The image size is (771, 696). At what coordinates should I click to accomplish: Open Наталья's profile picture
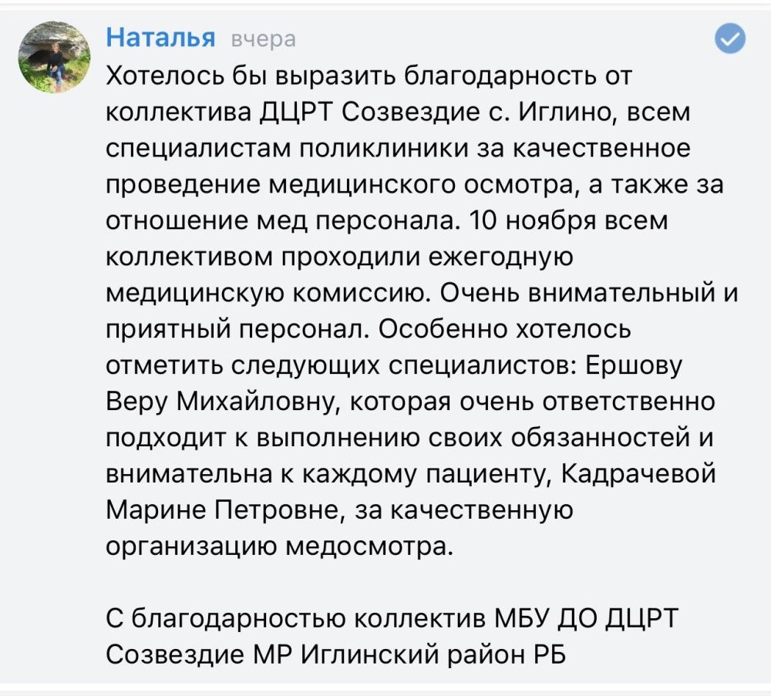[x=56, y=55]
